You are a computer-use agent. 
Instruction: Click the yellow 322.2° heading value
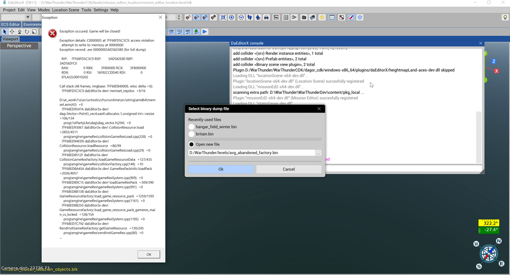tap(489, 223)
